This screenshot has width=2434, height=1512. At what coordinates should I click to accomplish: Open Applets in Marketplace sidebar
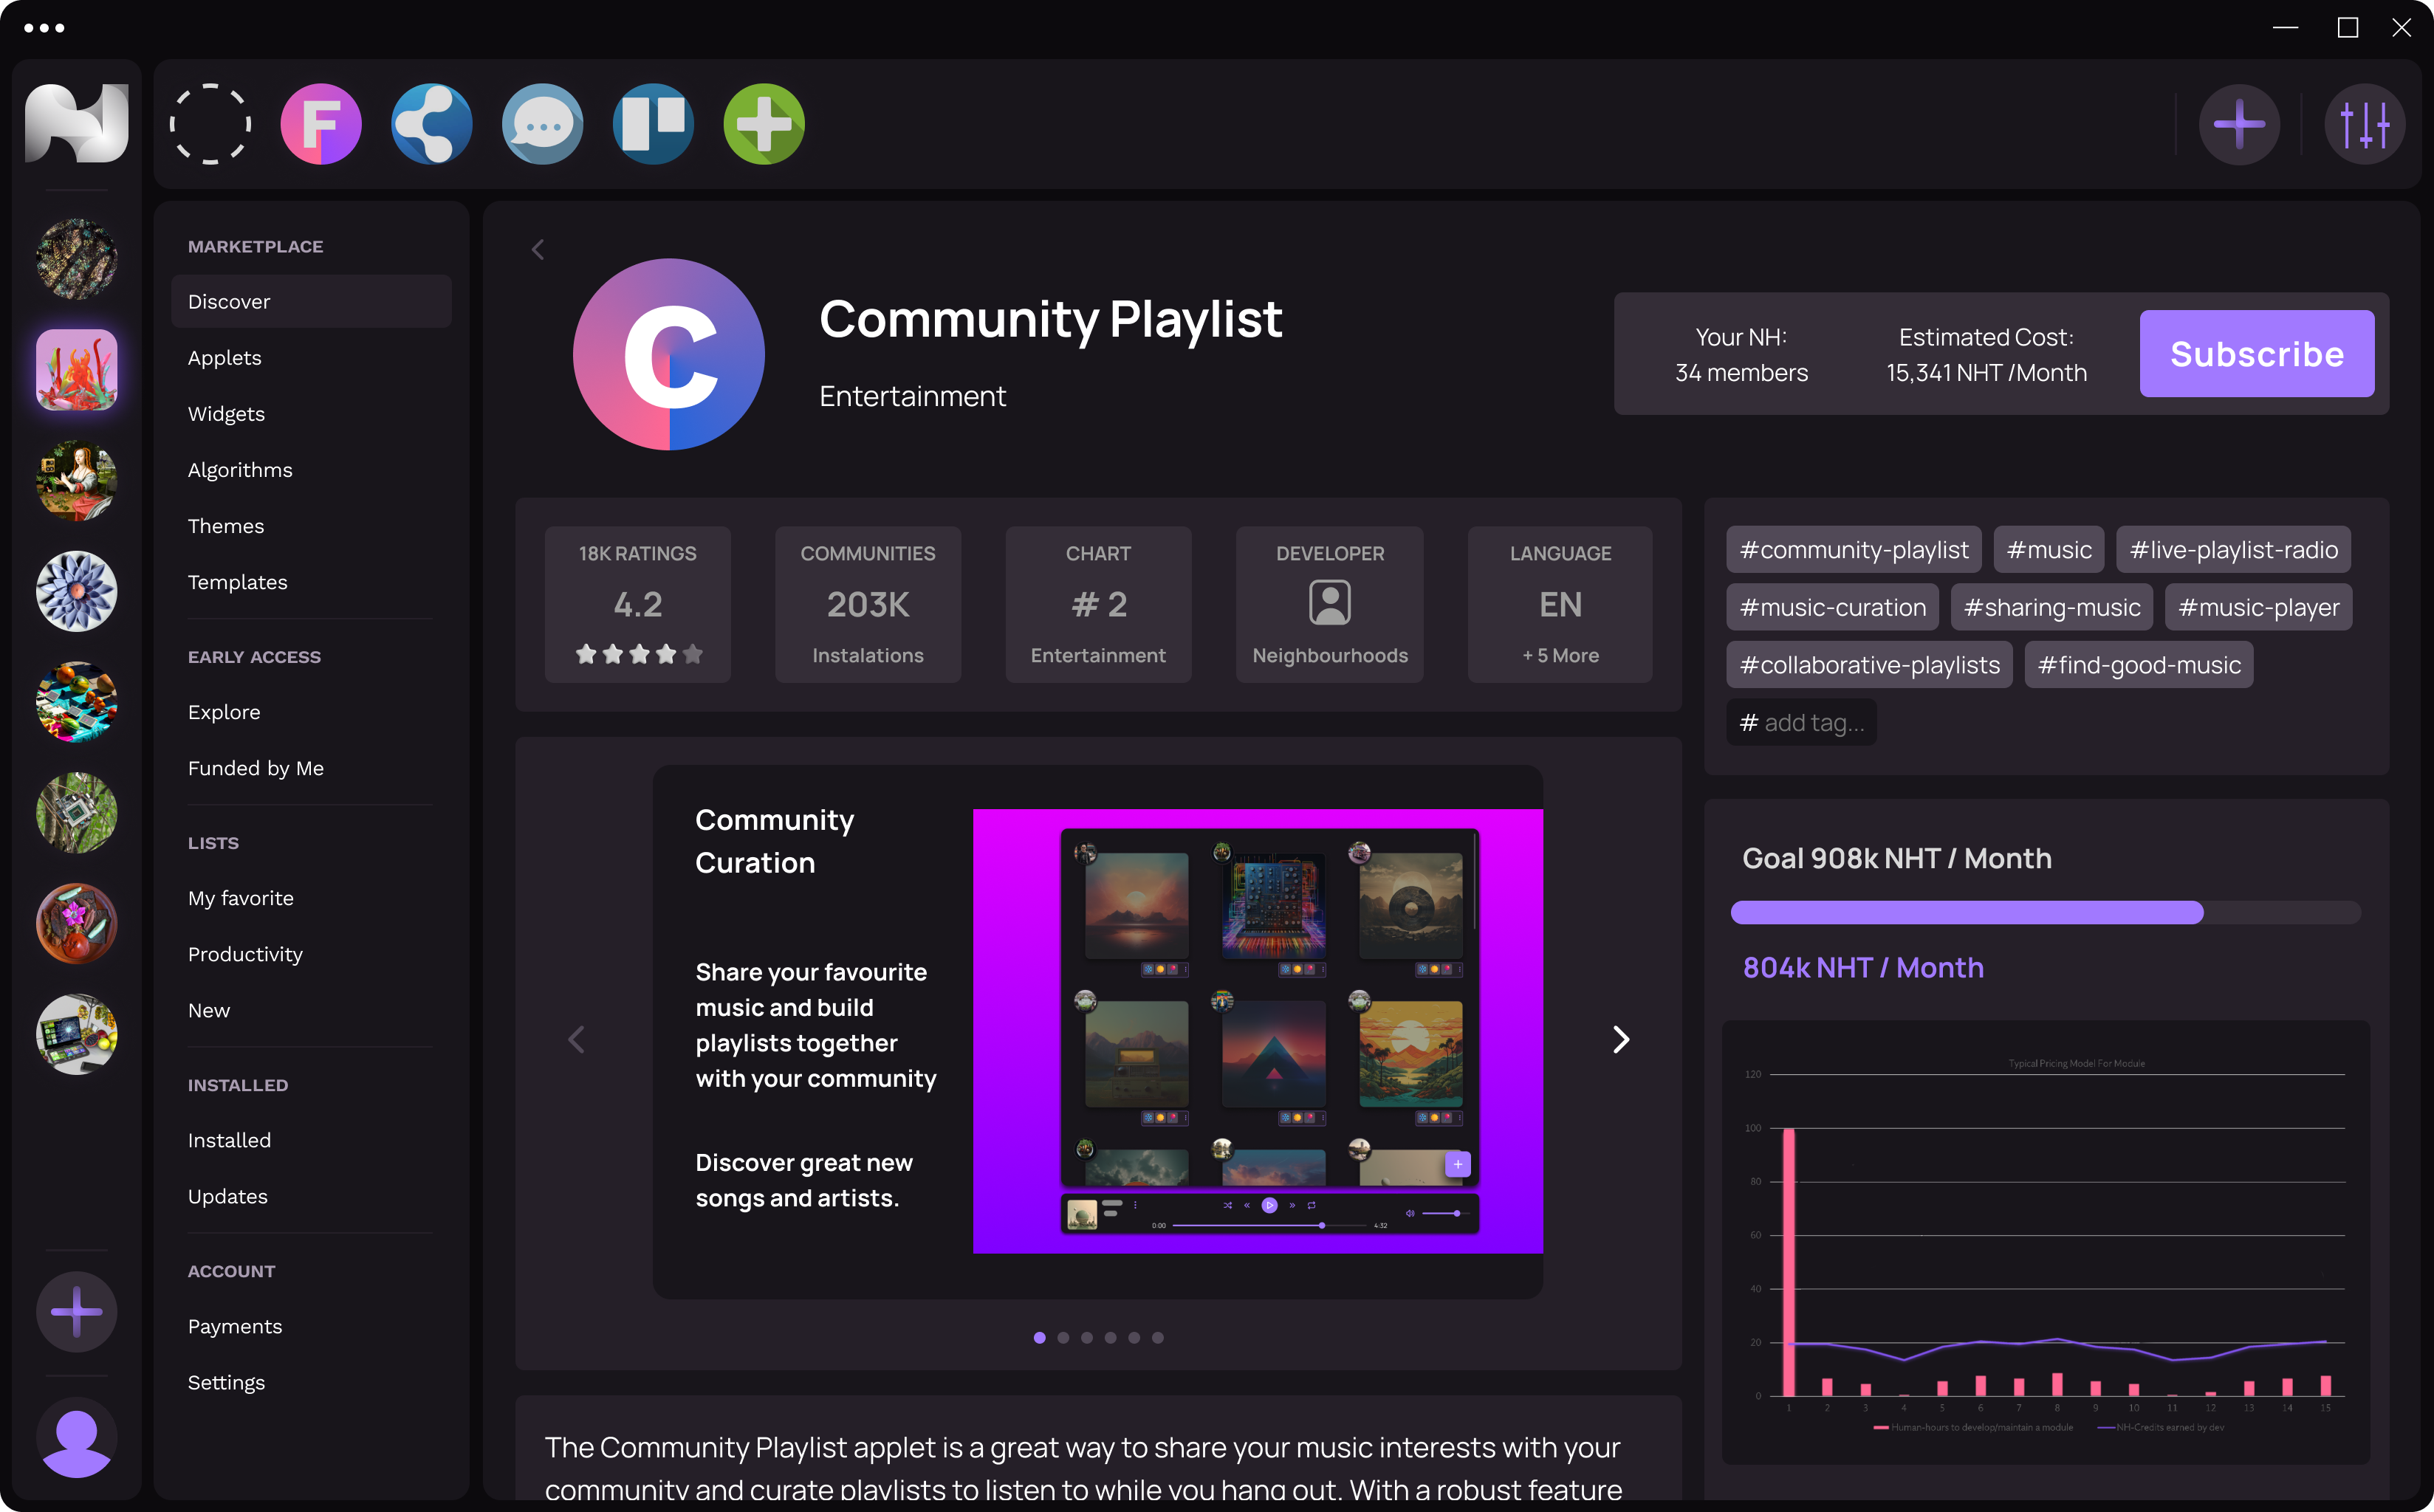pos(224,358)
